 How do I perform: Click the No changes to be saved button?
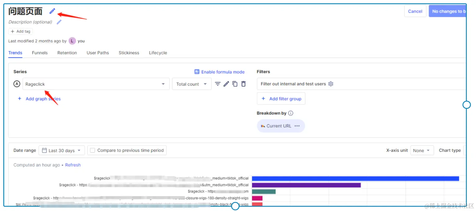[x=447, y=11]
